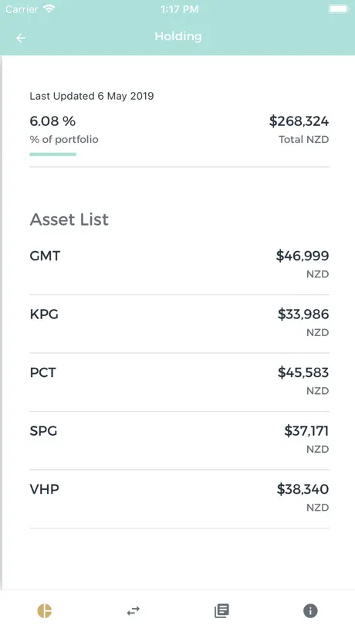Tap the Holding title in header
This screenshot has width=355, height=632.
click(x=178, y=36)
